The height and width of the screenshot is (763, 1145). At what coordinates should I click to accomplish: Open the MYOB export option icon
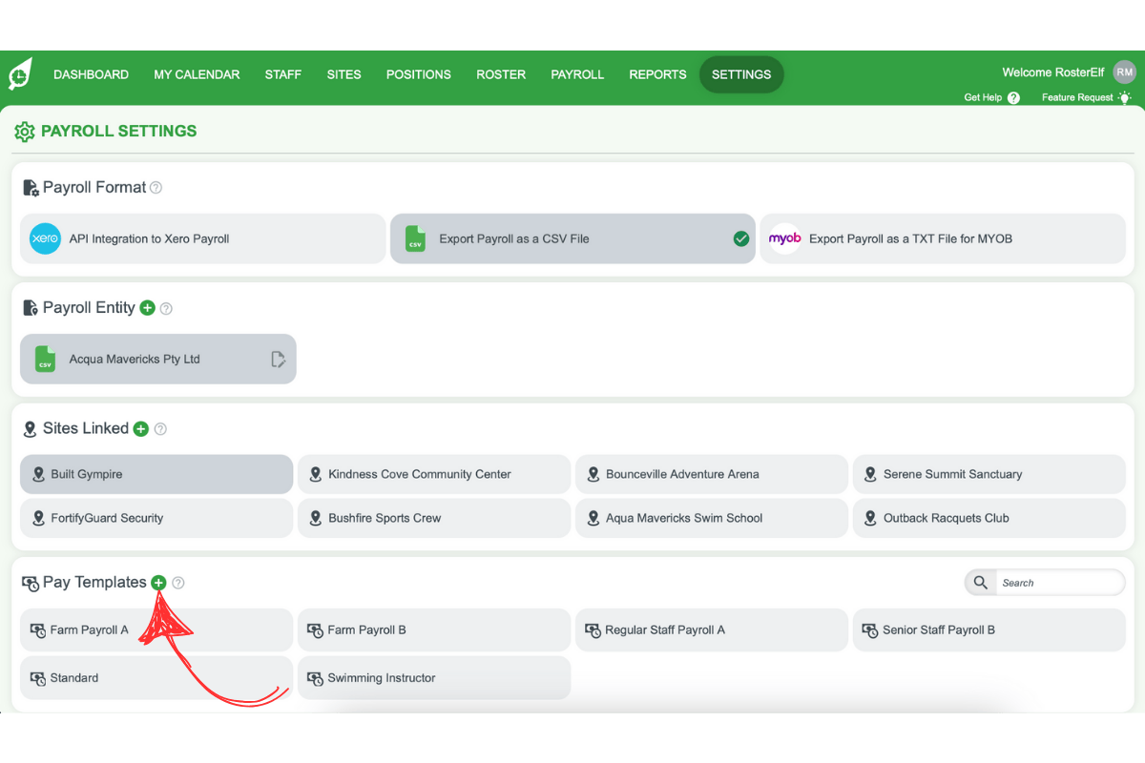click(784, 238)
